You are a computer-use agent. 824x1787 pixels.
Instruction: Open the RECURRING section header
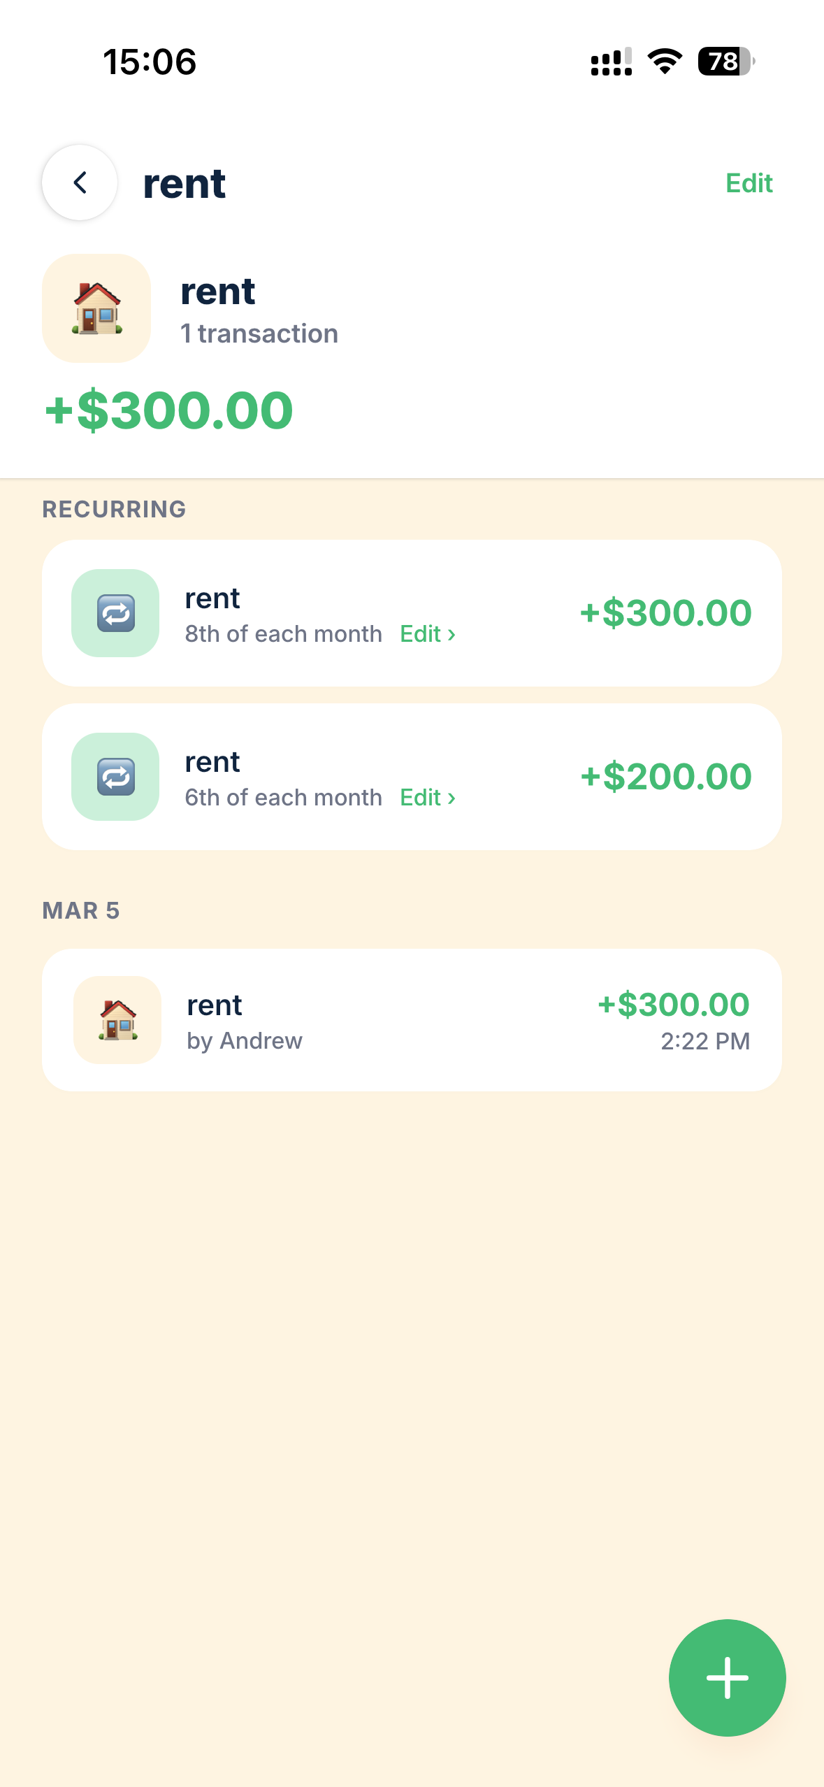(x=114, y=509)
